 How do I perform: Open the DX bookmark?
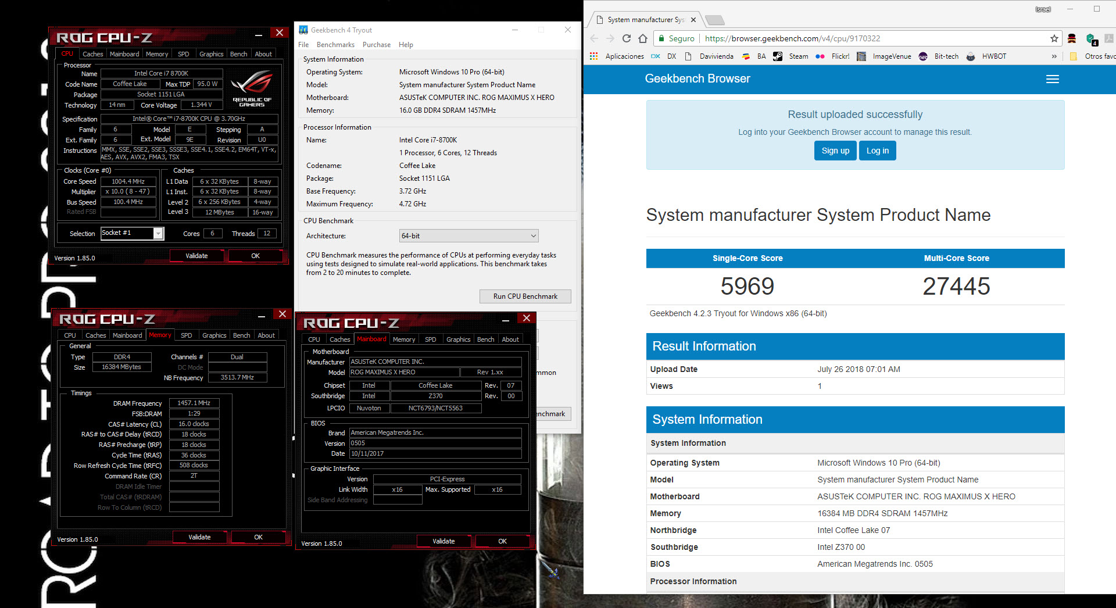point(664,56)
